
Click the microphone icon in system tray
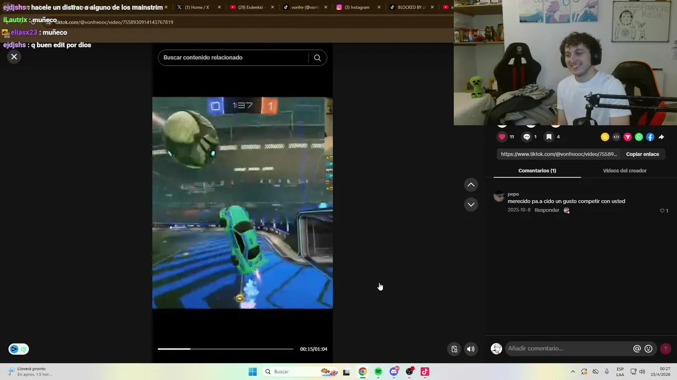[607, 372]
